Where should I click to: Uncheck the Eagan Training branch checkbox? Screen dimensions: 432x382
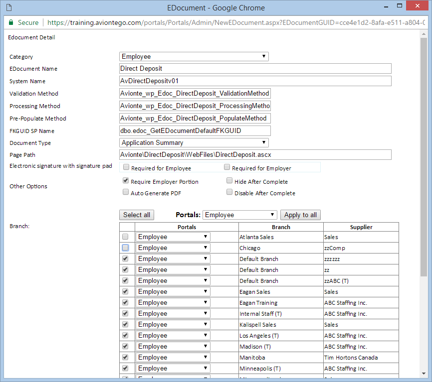(125, 302)
